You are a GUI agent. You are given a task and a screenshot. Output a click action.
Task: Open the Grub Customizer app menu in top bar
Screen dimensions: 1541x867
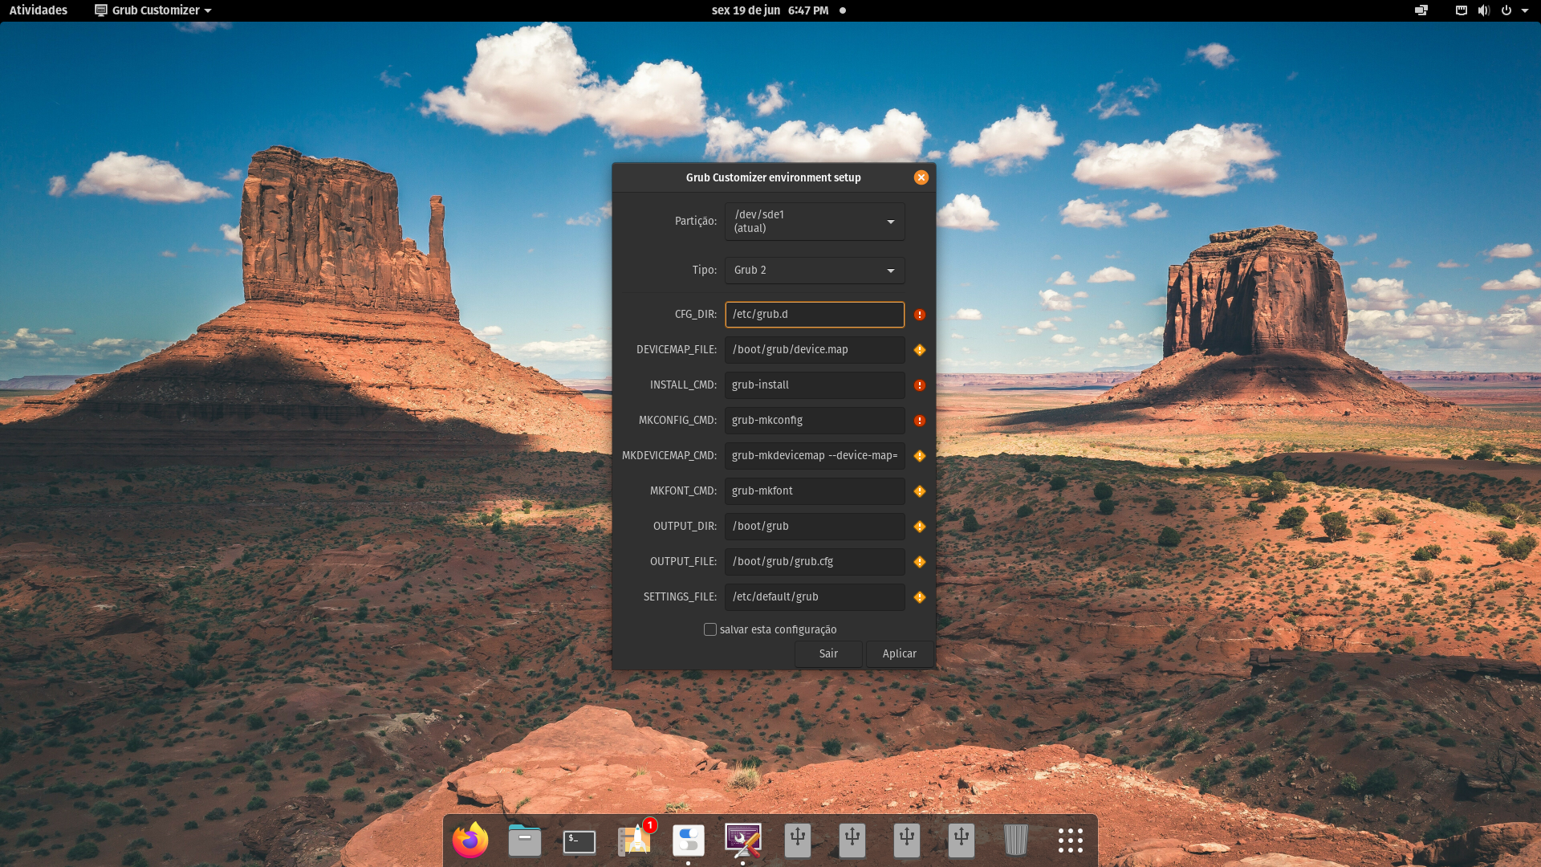153,10
